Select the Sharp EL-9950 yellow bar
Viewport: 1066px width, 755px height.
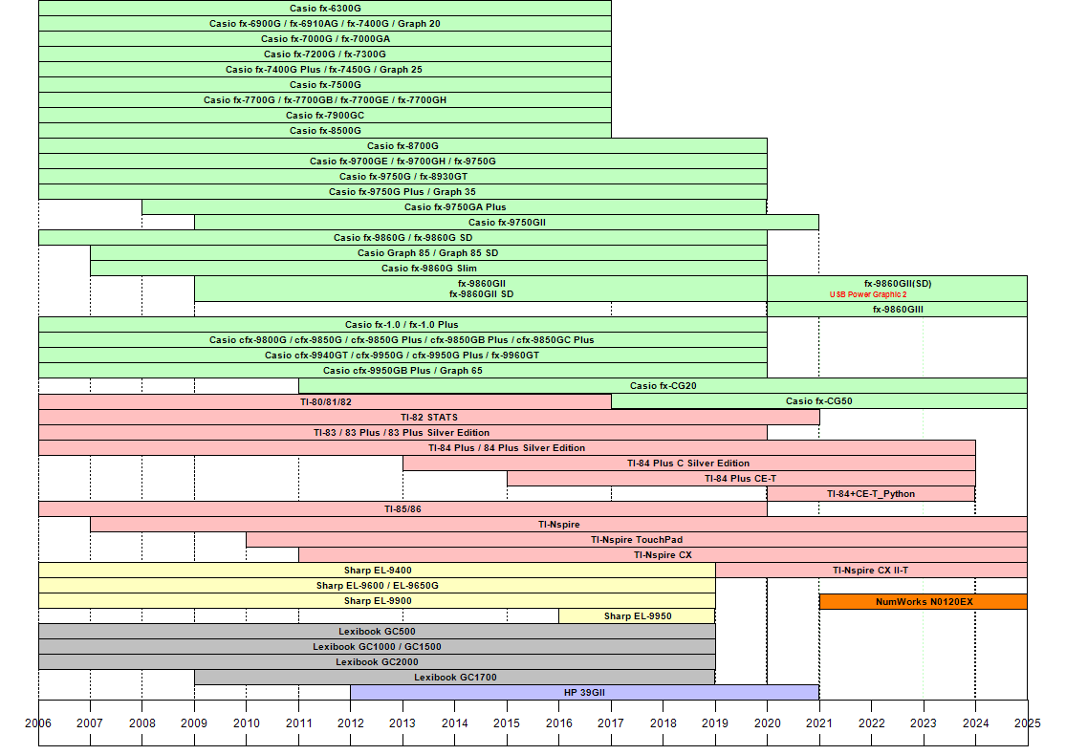pyautogui.click(x=637, y=615)
